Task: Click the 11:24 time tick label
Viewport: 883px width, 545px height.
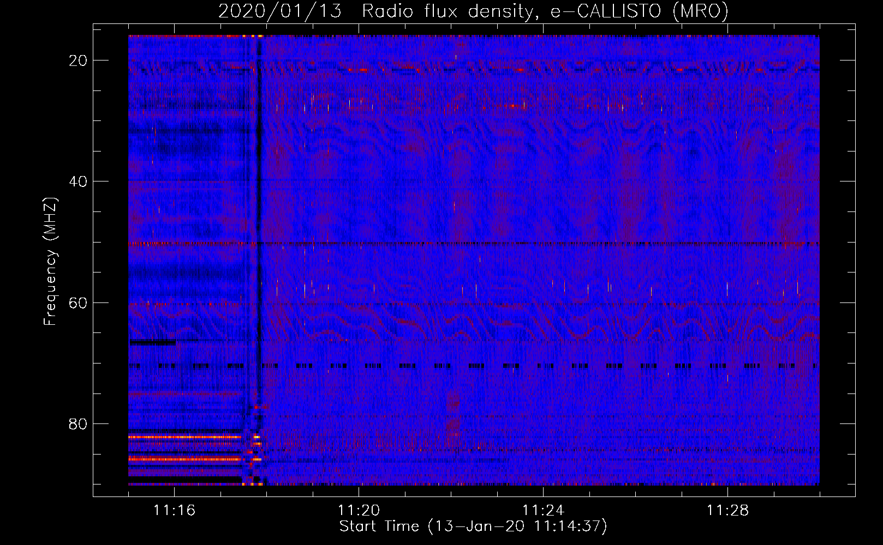Action: (x=543, y=511)
